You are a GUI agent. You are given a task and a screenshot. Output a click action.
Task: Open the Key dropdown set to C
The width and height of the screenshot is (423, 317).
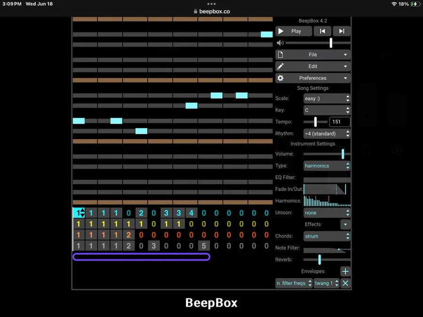(327, 110)
